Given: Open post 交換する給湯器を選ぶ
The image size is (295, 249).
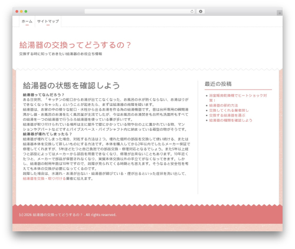Looking at the screenshot, I should point(227,115).
